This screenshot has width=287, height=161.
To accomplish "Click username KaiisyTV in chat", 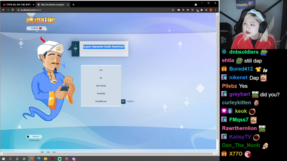I will coord(240,137).
